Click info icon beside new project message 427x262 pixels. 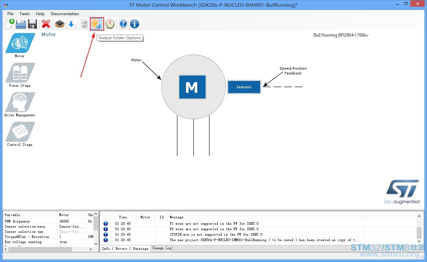tap(106, 240)
